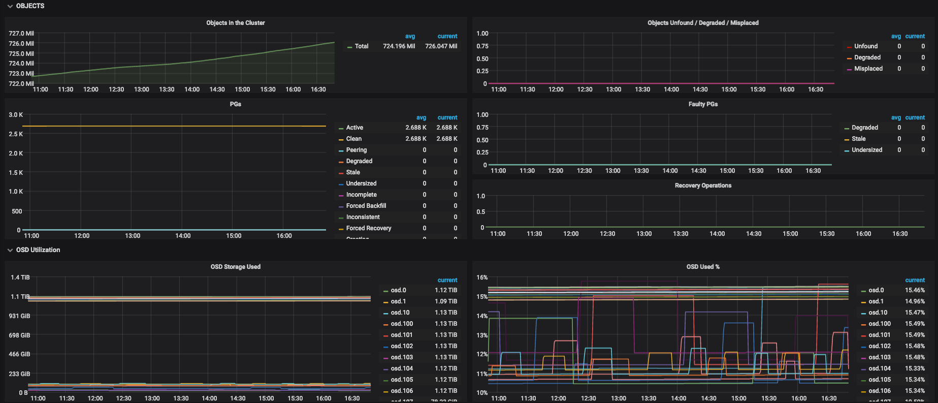Click the Total series green color swatch
This screenshot has height=403, width=938.
[349, 47]
